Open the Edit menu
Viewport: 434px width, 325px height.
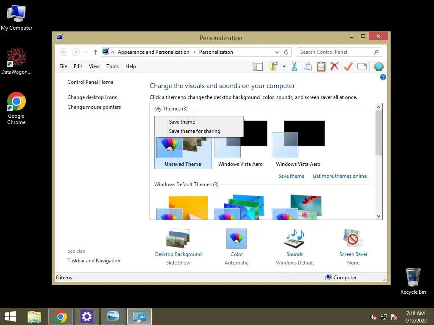coord(78,66)
